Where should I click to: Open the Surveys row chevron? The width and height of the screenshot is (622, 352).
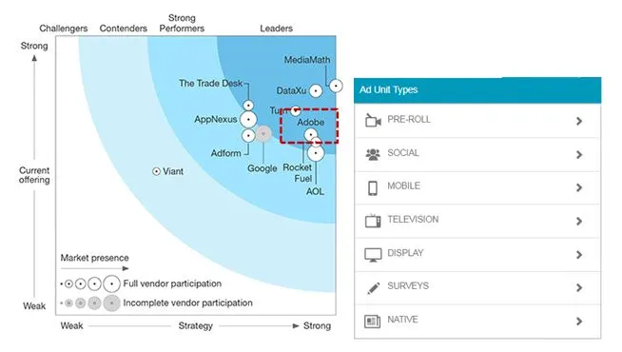[579, 287]
